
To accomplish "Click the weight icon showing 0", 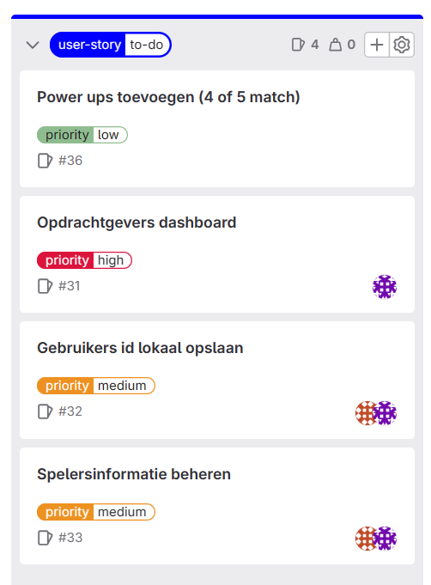I will tap(335, 45).
